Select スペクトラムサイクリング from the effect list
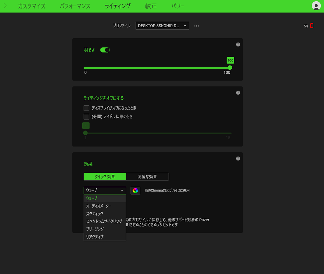Screen dimensions: 324x274 (x=104, y=221)
